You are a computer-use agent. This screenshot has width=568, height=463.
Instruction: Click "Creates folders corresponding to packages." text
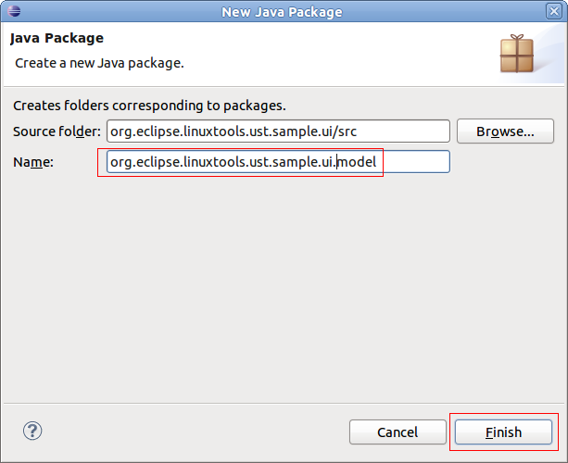[149, 106]
